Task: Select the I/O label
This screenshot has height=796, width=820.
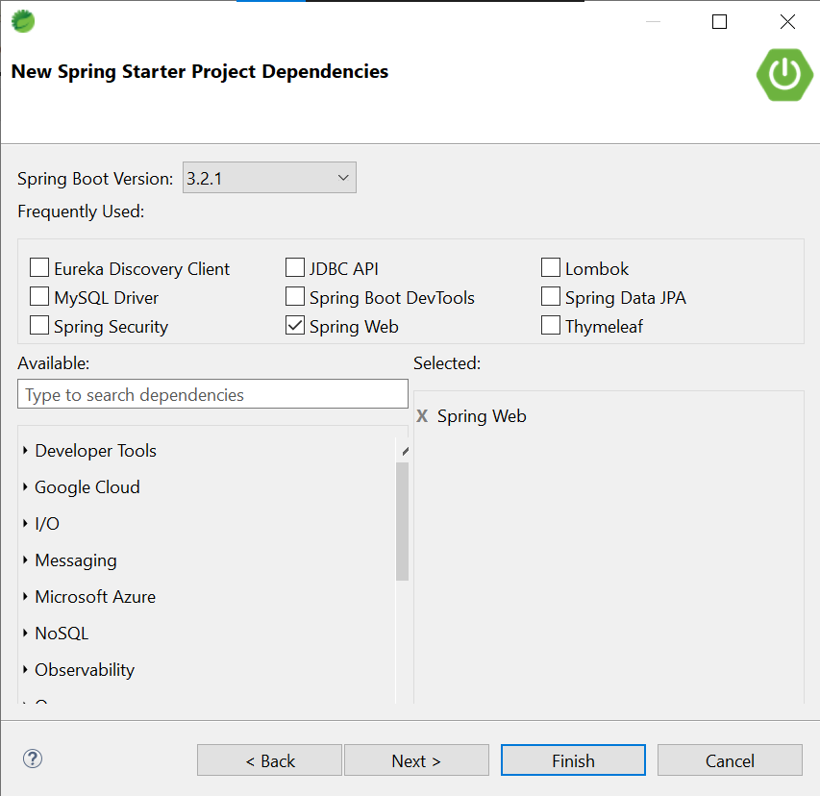Action: tap(47, 524)
